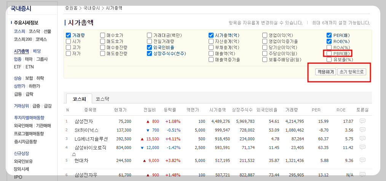Open discussion room icon for LG에너지솔루션
Viewport: 386px width, 181px height.
pyautogui.click(x=362, y=138)
